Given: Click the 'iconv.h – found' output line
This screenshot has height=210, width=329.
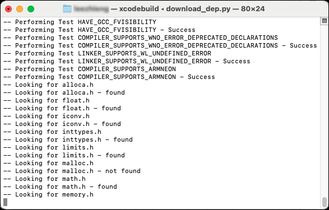Looking at the screenshot, I should tap(62, 124).
